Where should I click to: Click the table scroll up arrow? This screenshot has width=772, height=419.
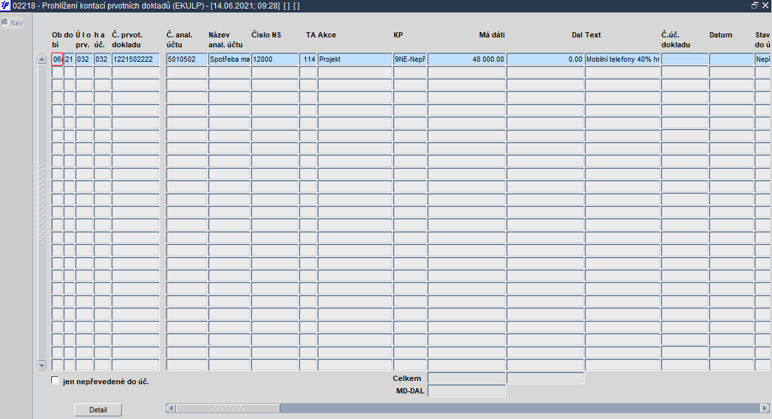[x=42, y=60]
